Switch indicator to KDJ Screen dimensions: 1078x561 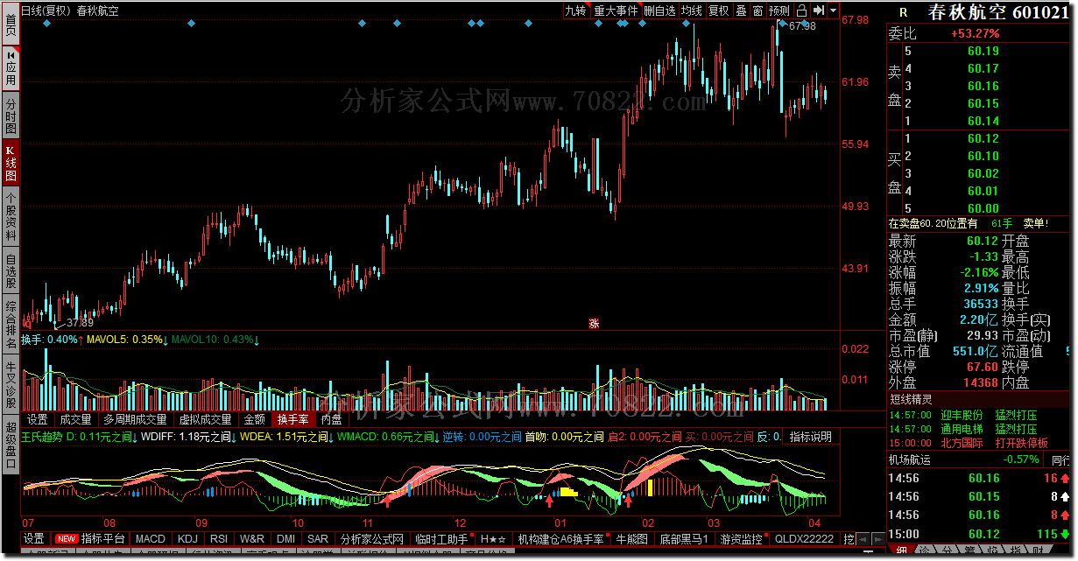[187, 538]
